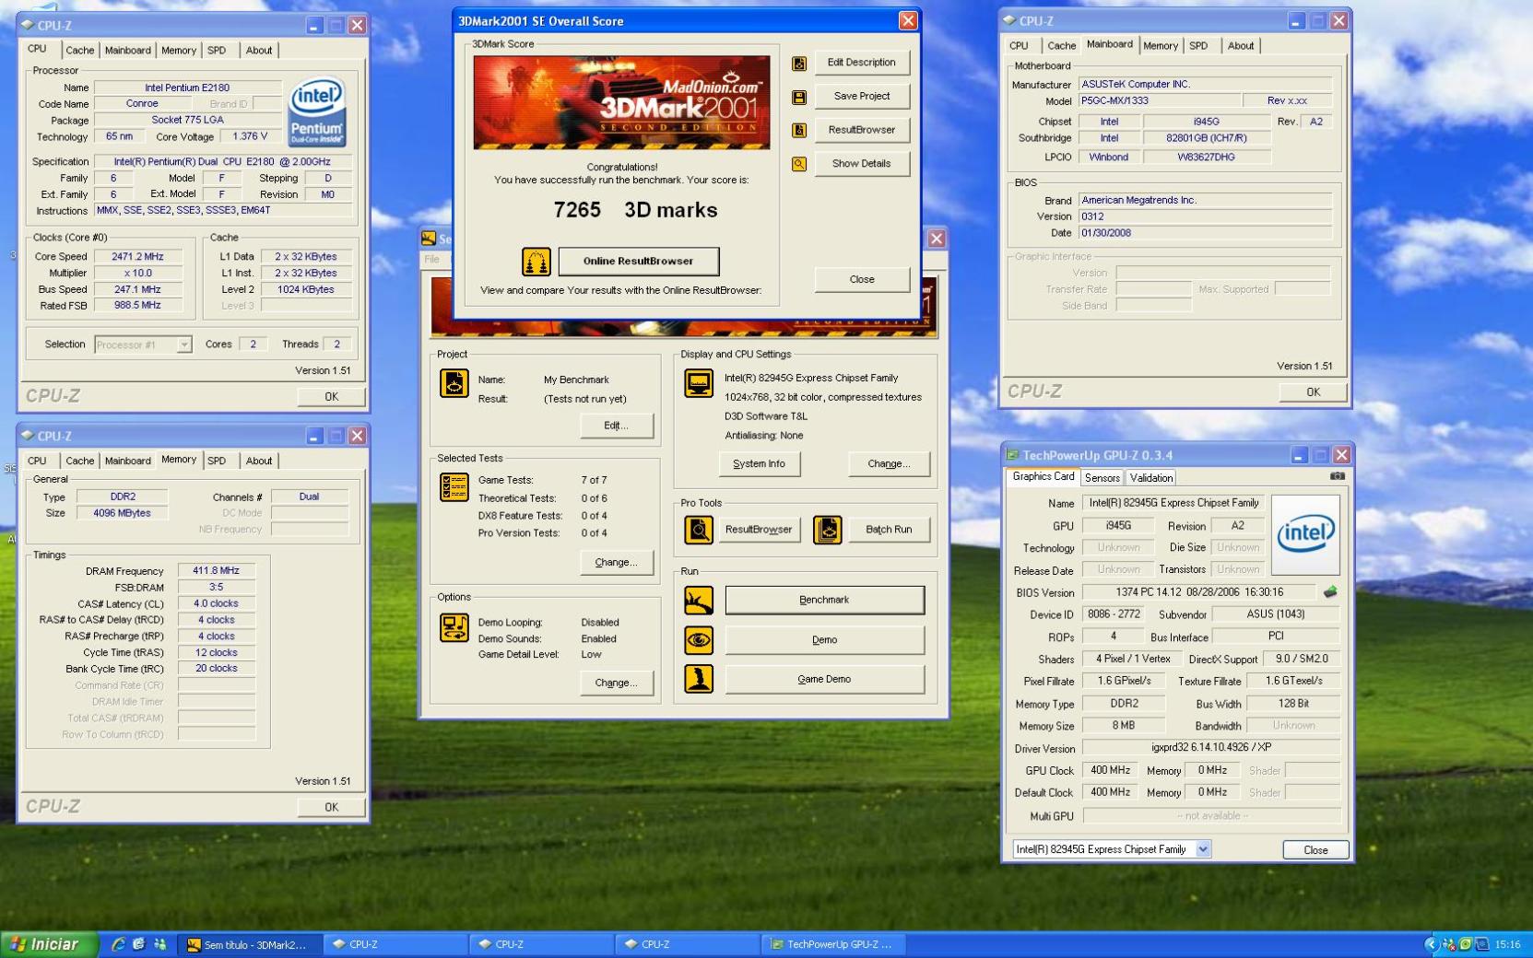Click the DRAM Frequency 411.8 MHz value
The image size is (1533, 958).
(216, 571)
